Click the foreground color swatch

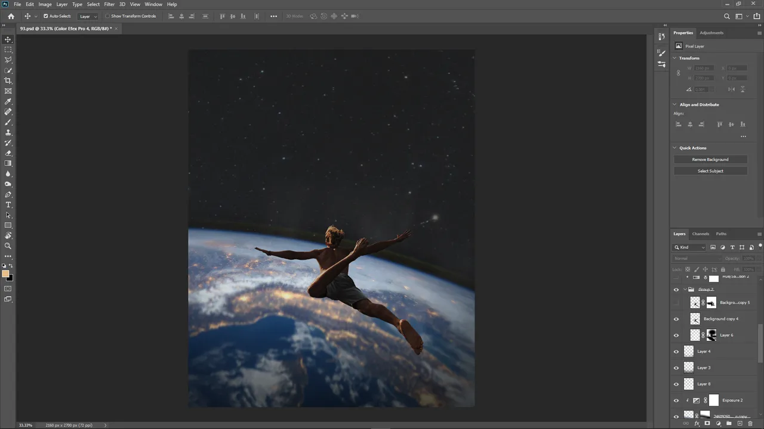pyautogui.click(x=6, y=274)
